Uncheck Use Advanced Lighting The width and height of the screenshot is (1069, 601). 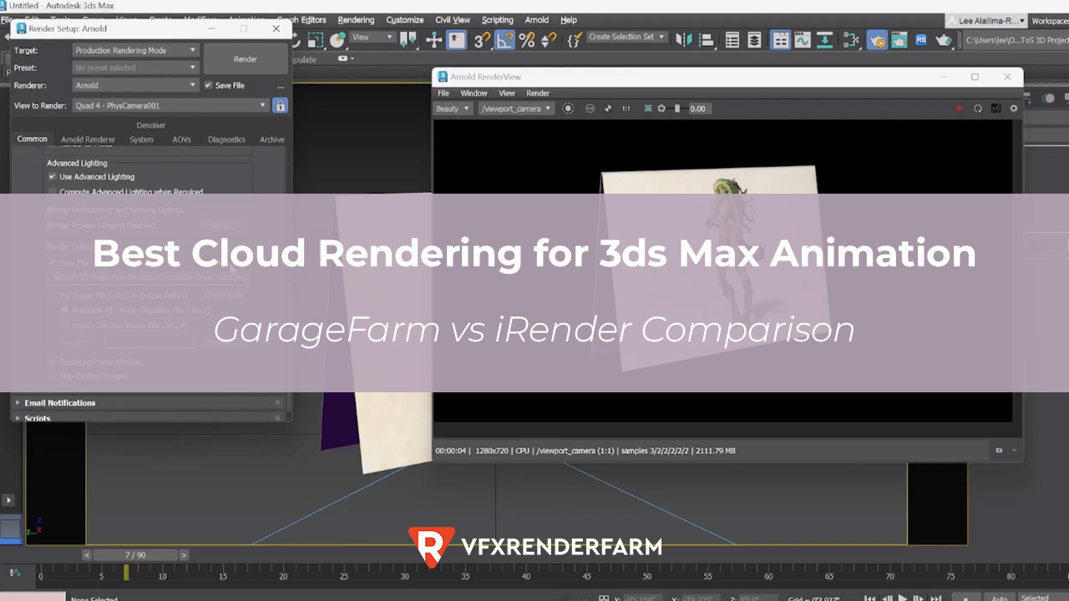53,177
